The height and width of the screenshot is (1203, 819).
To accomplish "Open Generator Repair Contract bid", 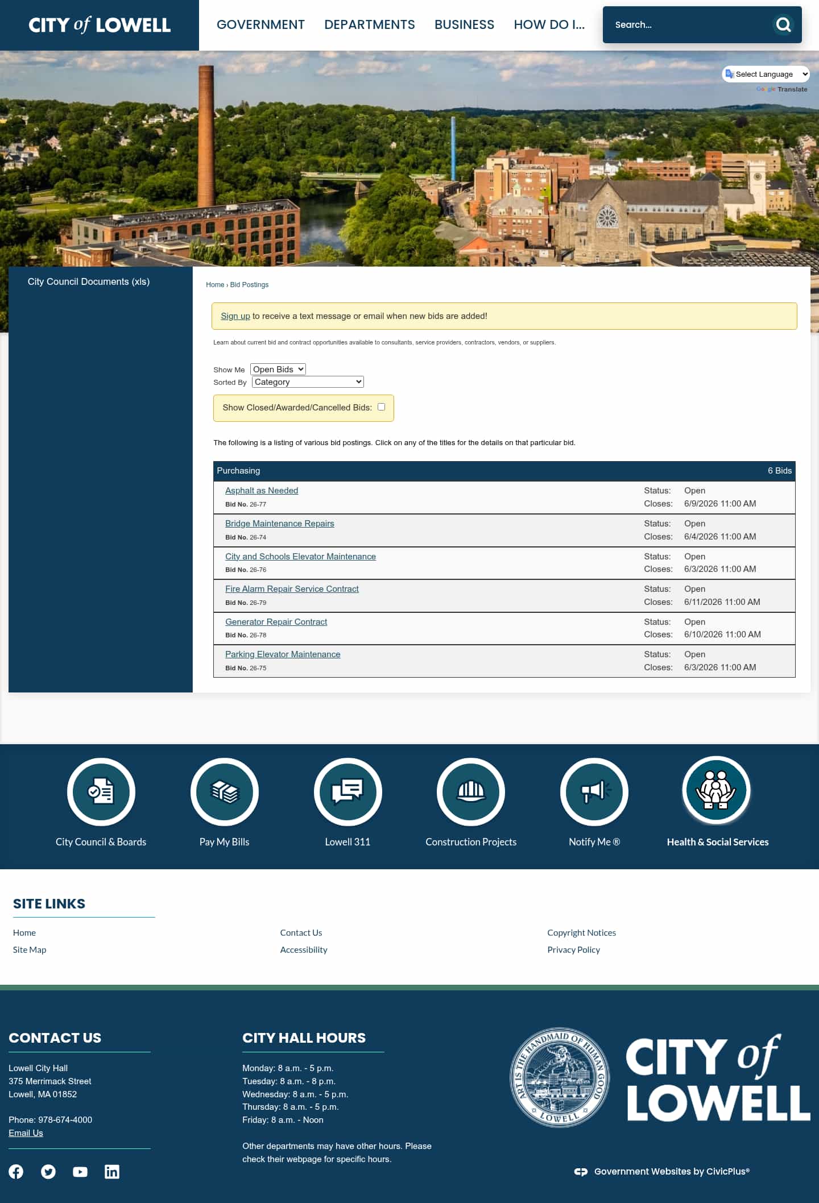I will 276,622.
